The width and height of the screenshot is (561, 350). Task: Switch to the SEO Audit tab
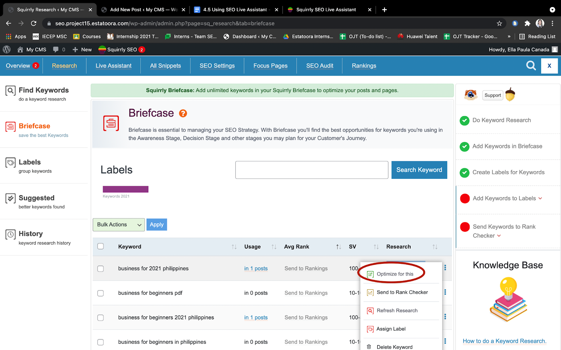(x=320, y=66)
